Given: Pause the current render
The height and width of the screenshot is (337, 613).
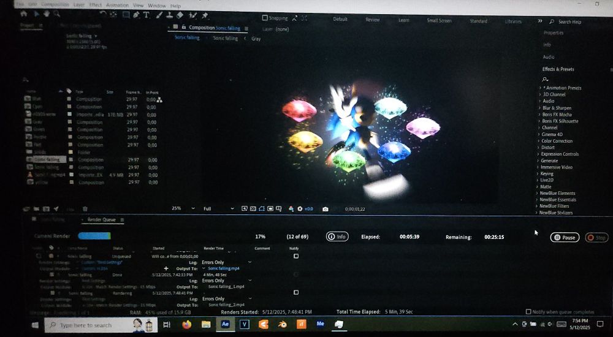Looking at the screenshot, I should pos(565,237).
